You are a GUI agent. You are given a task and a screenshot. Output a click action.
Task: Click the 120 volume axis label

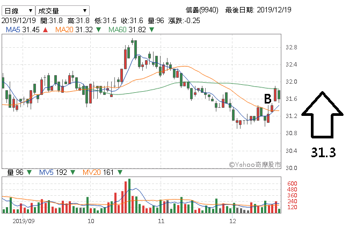pyautogui.click(x=292, y=207)
